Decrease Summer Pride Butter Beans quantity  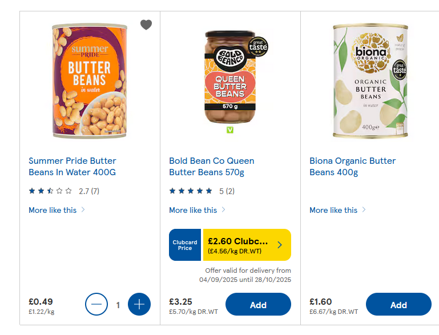tap(96, 305)
